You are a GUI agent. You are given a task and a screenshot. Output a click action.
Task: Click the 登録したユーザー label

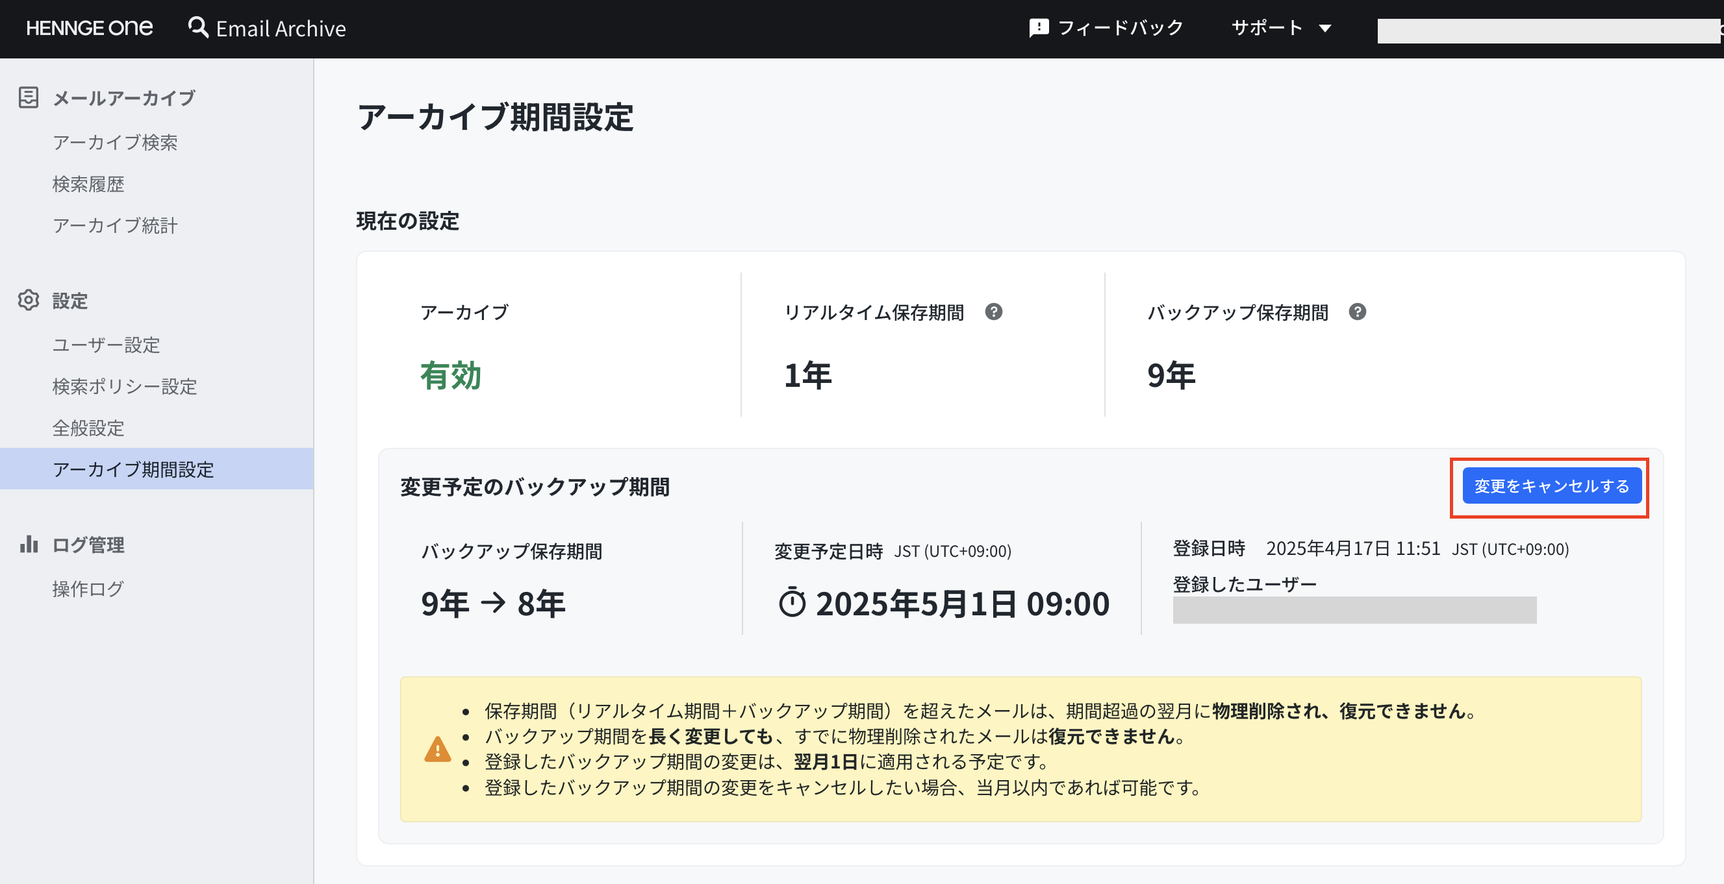click(1245, 584)
